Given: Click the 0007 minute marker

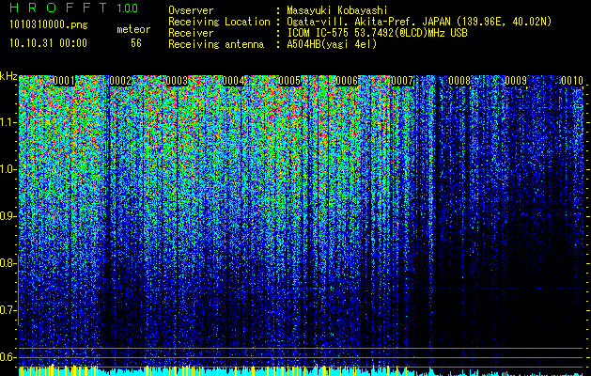Looking at the screenshot, I should pos(402,81).
